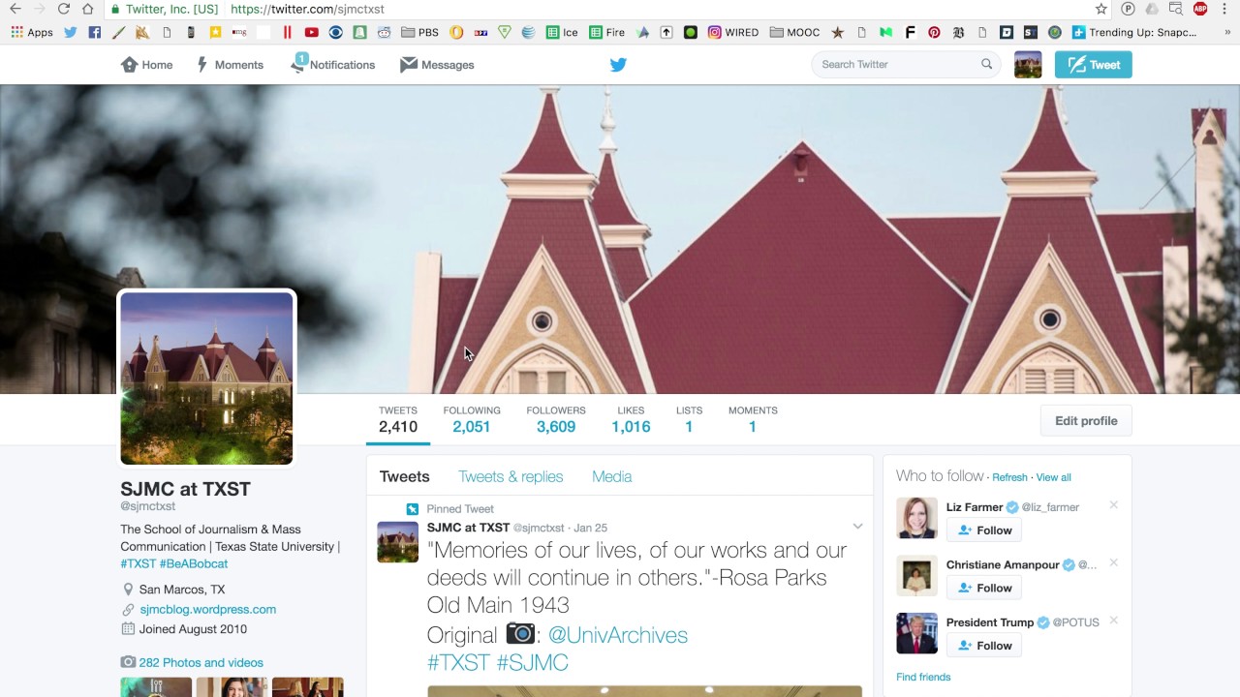
Task: Switch to Tweets & replies
Action: pos(511,476)
